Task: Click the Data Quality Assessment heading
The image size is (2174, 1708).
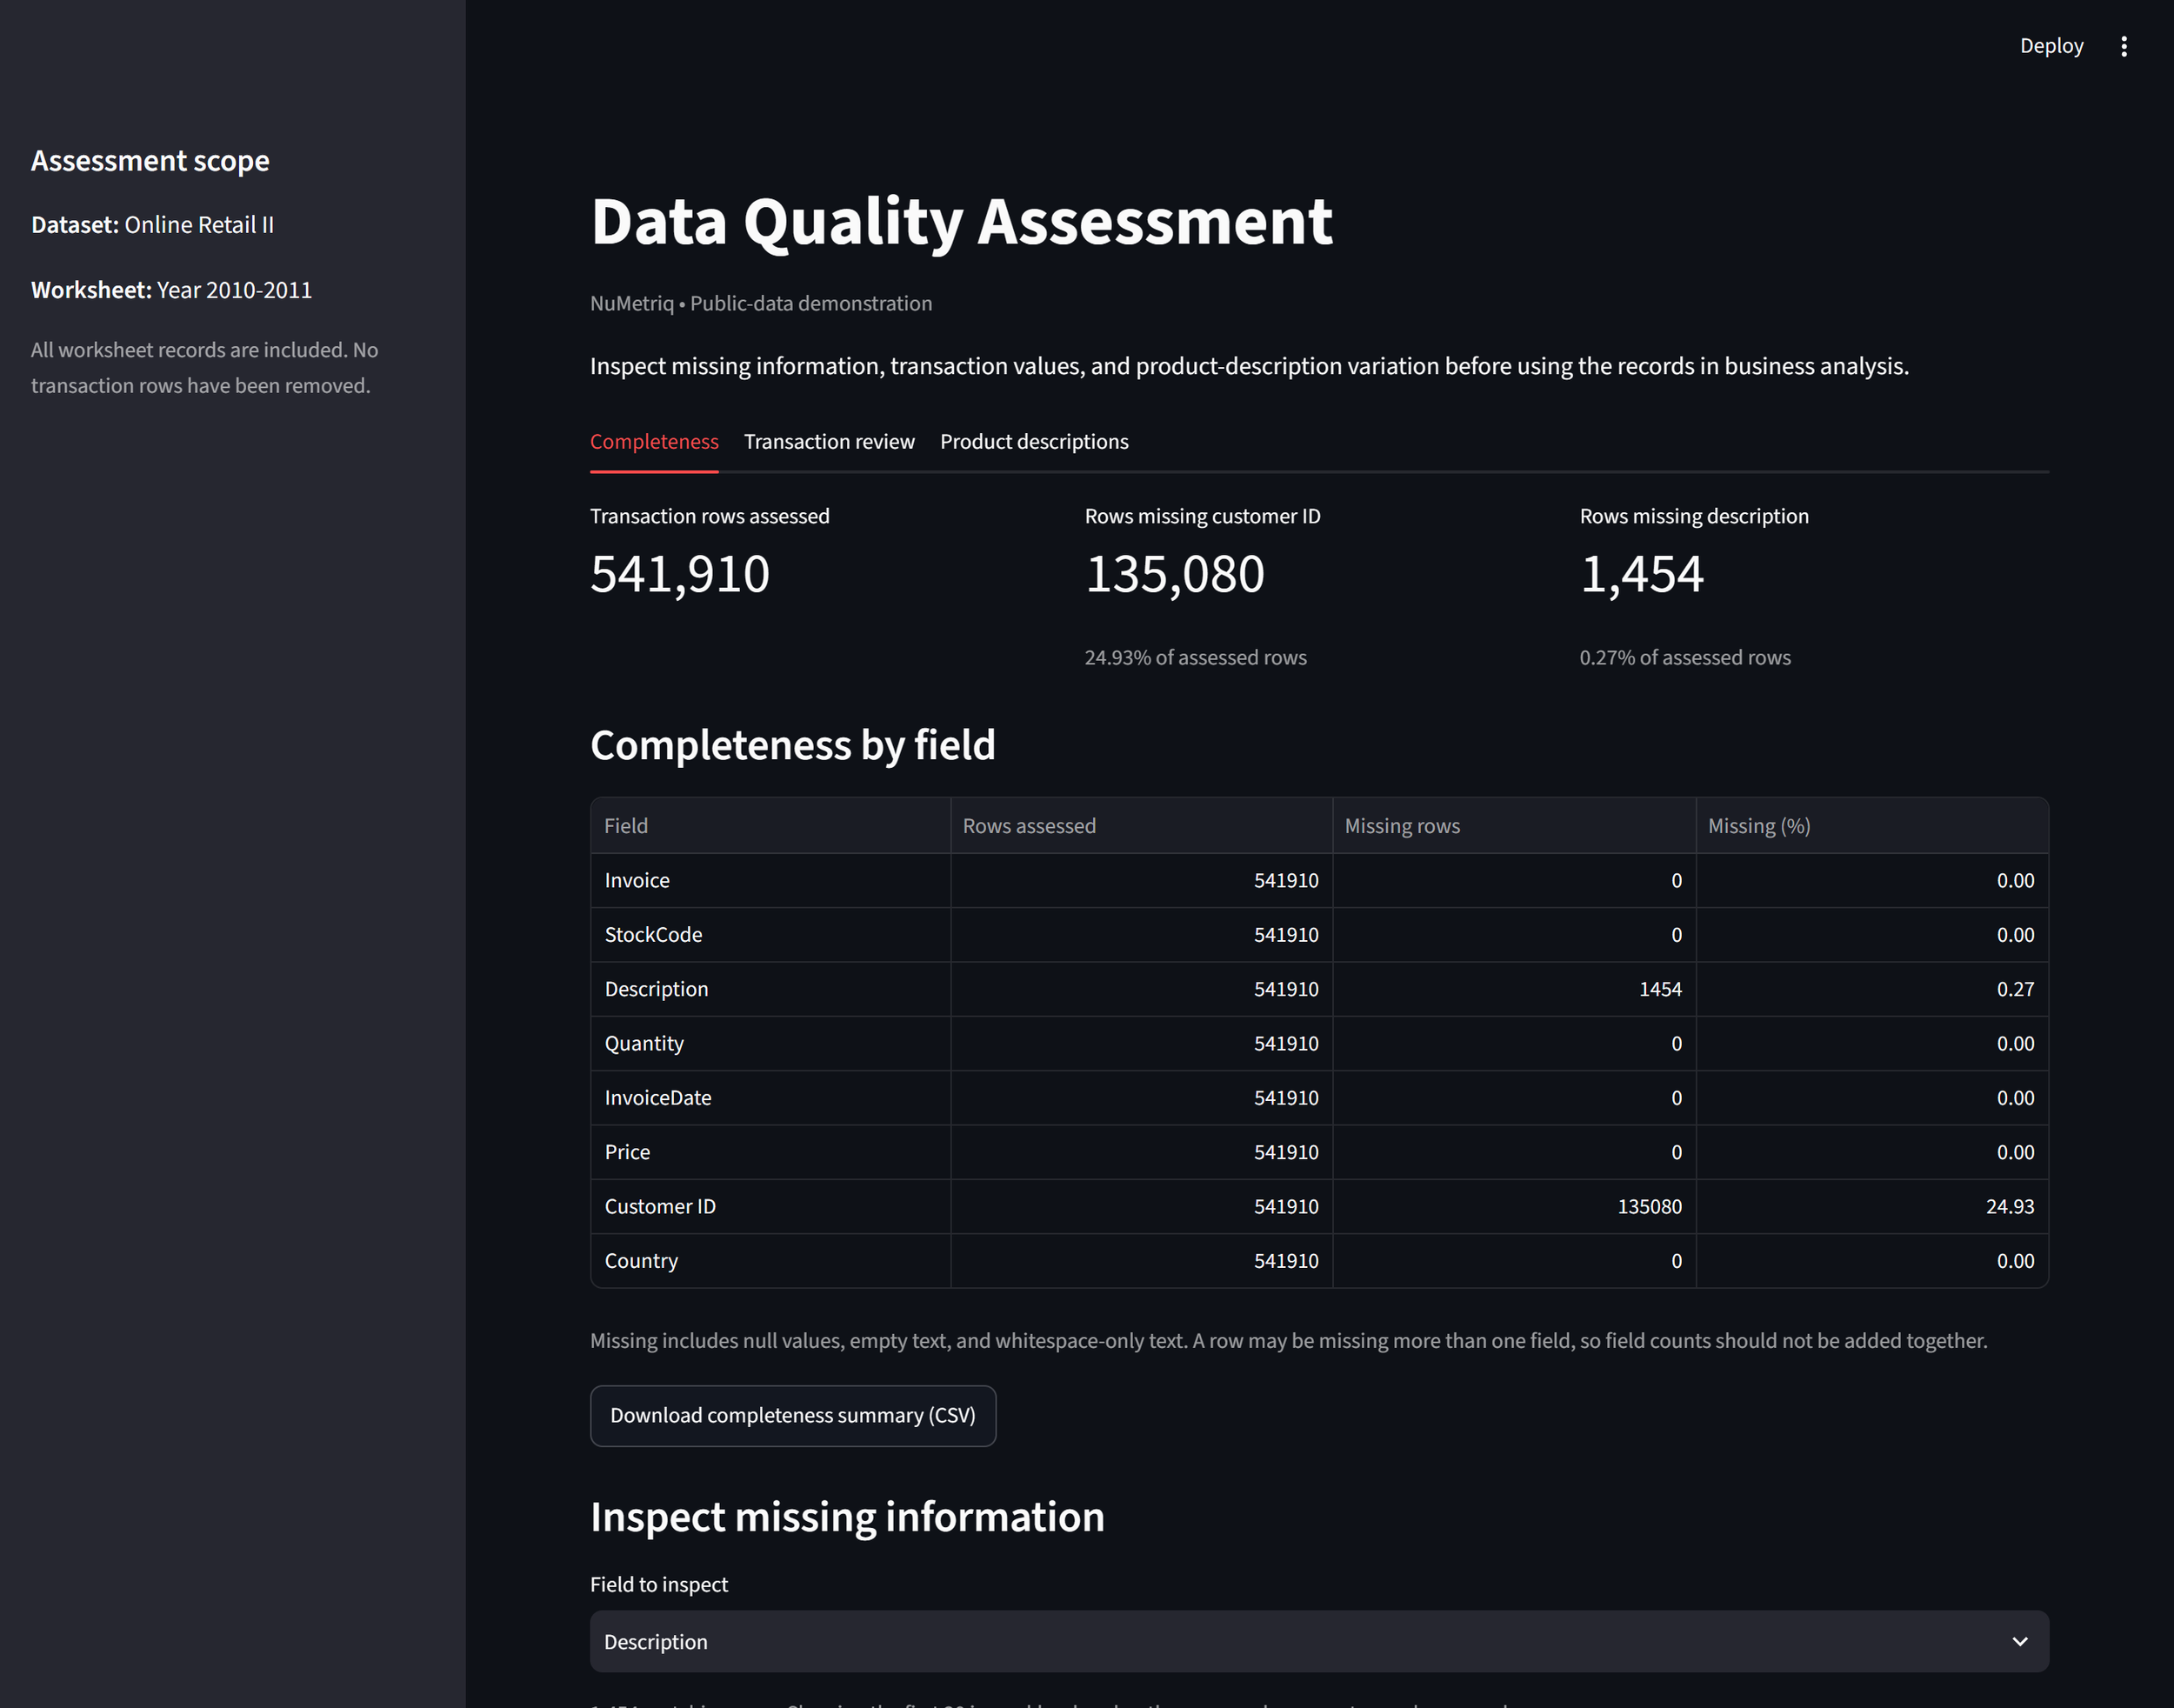Action: click(x=961, y=221)
